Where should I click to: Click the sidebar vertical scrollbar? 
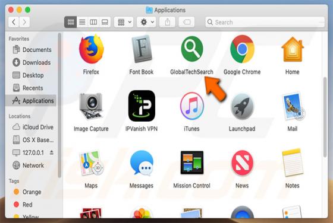(59, 105)
